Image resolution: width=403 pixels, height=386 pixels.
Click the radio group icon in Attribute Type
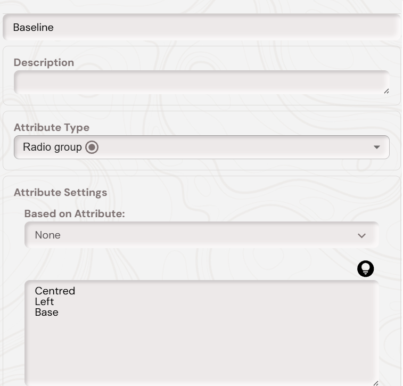coord(92,147)
